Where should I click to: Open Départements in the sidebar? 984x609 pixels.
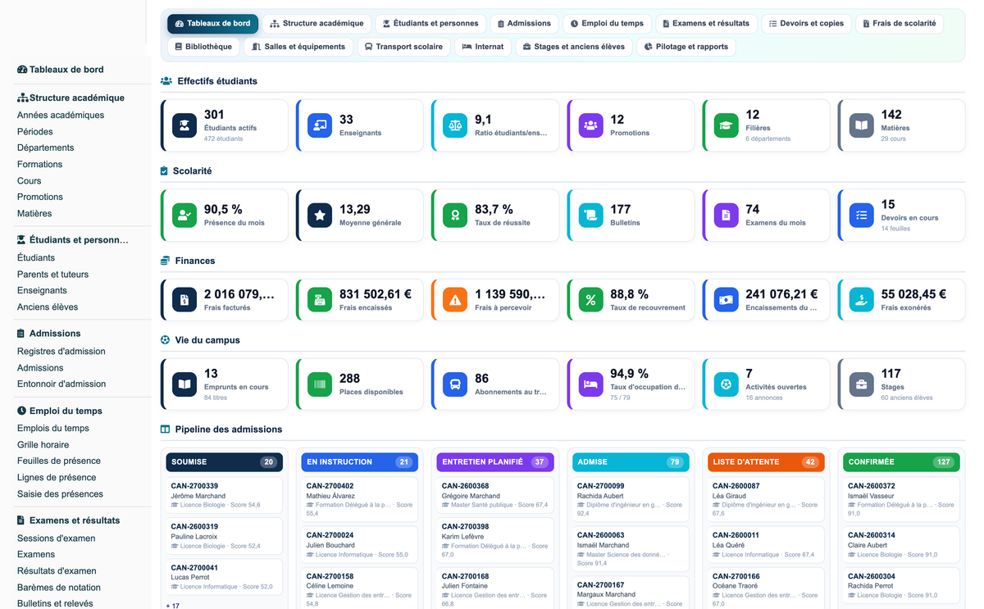click(x=46, y=148)
